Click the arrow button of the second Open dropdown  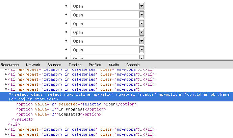(x=141, y=15)
